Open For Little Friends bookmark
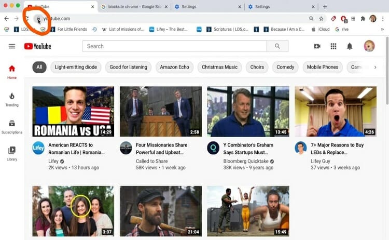 click(68, 29)
